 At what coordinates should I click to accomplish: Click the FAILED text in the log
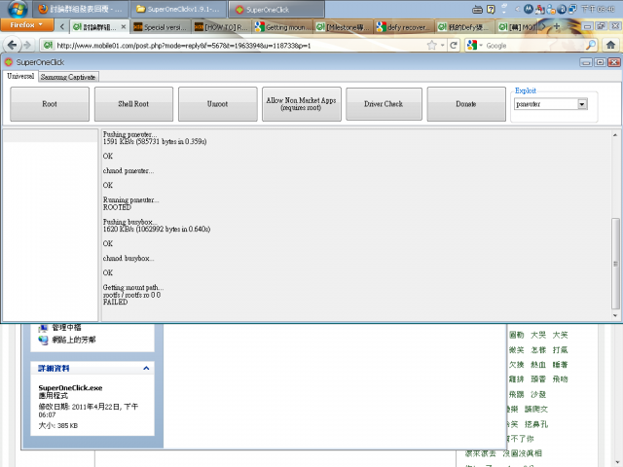pyautogui.click(x=115, y=303)
